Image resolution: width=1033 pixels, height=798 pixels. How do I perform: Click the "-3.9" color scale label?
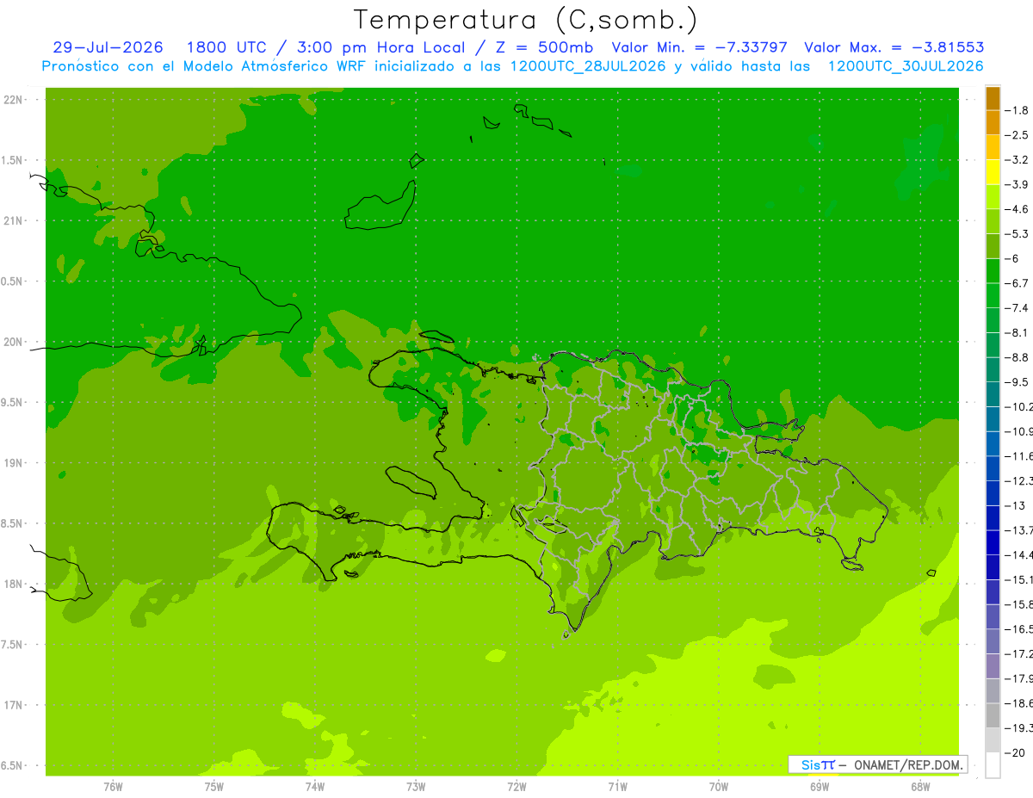(1018, 184)
